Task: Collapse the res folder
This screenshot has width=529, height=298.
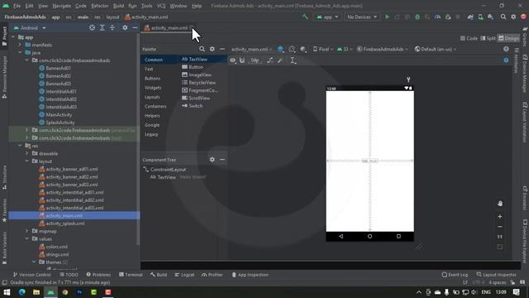Action: 20,146
